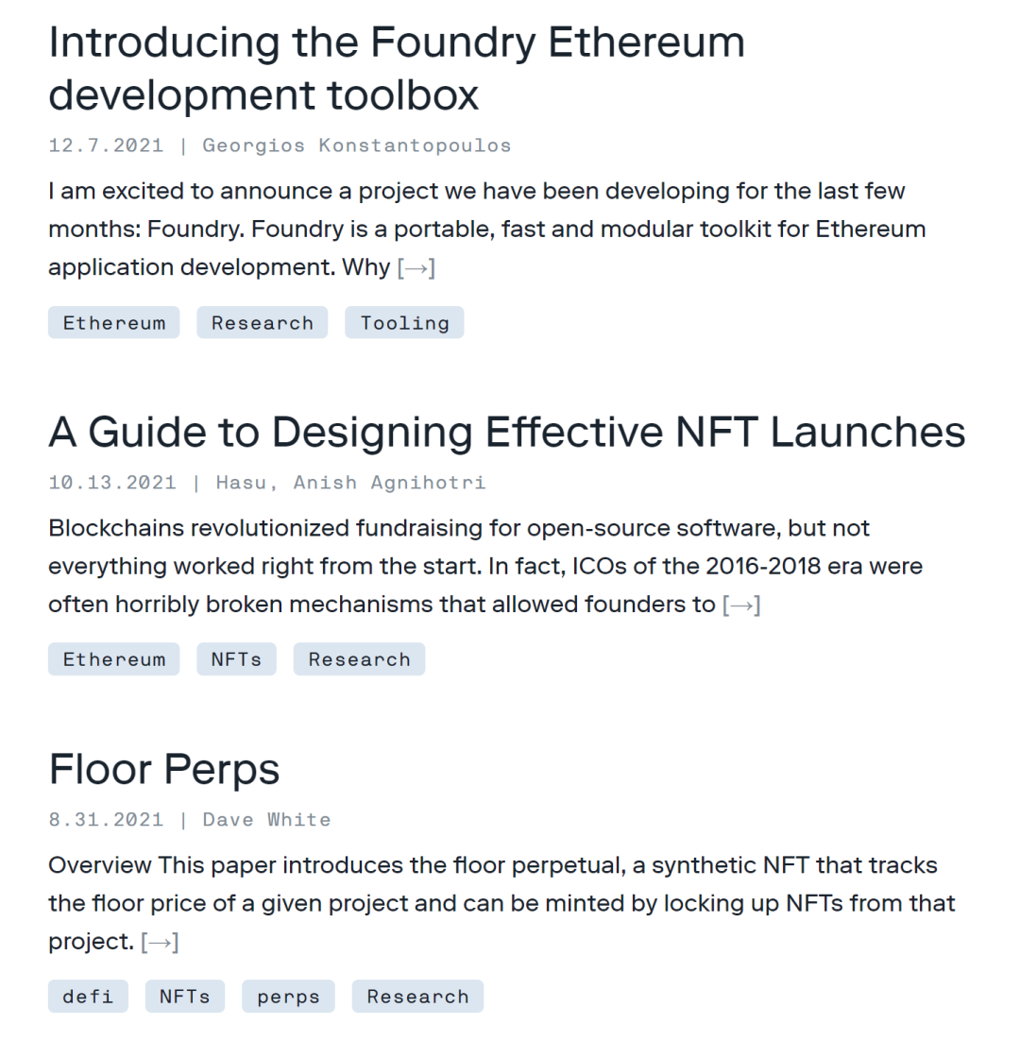Click author Hasu in NFT Launches byline
This screenshot has height=1041, width=1020.
click(241, 483)
